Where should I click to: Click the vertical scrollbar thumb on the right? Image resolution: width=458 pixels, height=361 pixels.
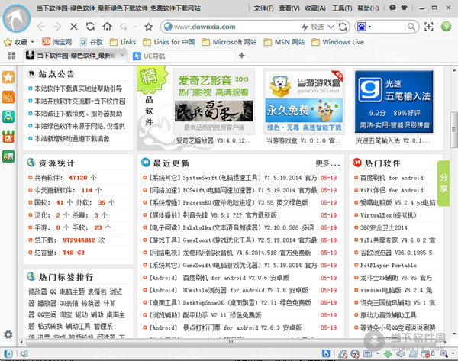click(454, 130)
